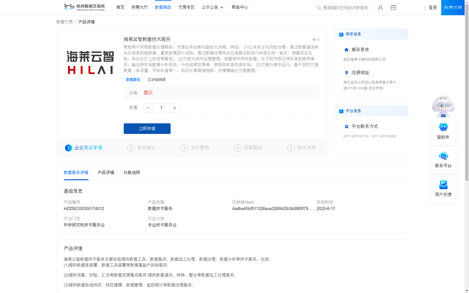Open 帮助中心 navigation item
469x293 pixels.
point(240,7)
